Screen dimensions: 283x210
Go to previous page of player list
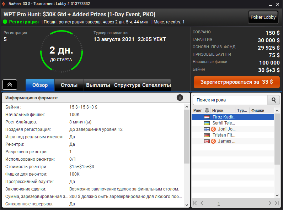pos(202,203)
